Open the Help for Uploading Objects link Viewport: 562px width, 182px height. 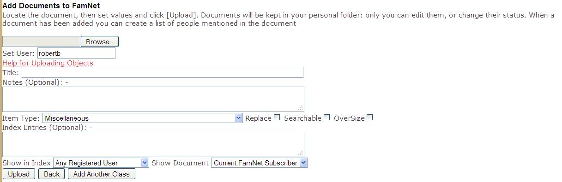(48, 63)
